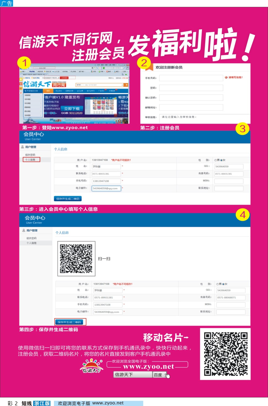Click the www.zyoo.net link in the page footer
The height and width of the screenshot is (406, 268).
[108, 403]
